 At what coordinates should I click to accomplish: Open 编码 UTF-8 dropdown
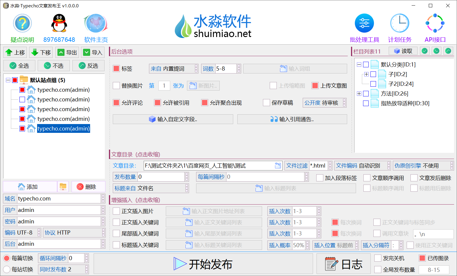click(x=22, y=232)
